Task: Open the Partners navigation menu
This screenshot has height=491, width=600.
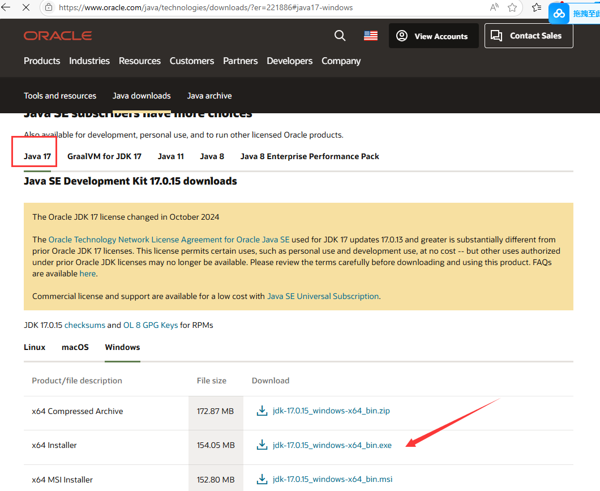Action: click(x=241, y=61)
